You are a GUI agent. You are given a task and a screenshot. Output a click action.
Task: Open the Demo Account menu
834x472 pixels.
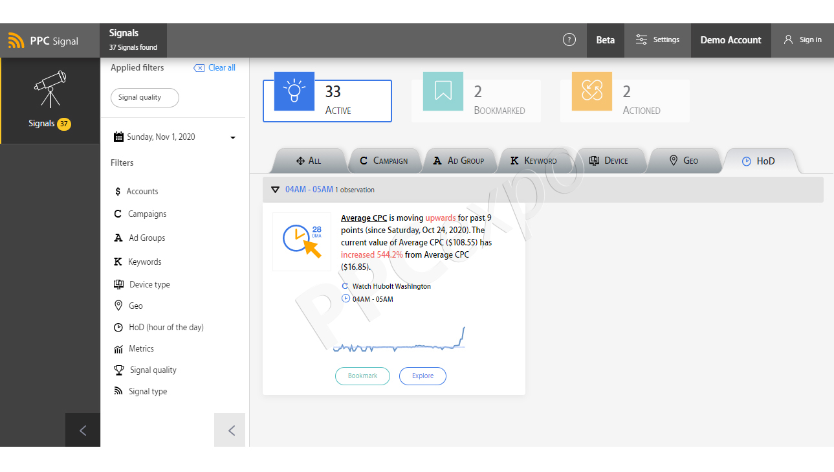[730, 40]
